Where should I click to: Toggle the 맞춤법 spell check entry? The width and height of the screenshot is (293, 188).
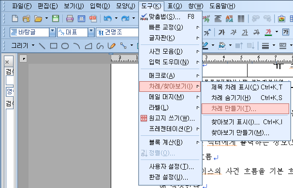click(x=170, y=17)
